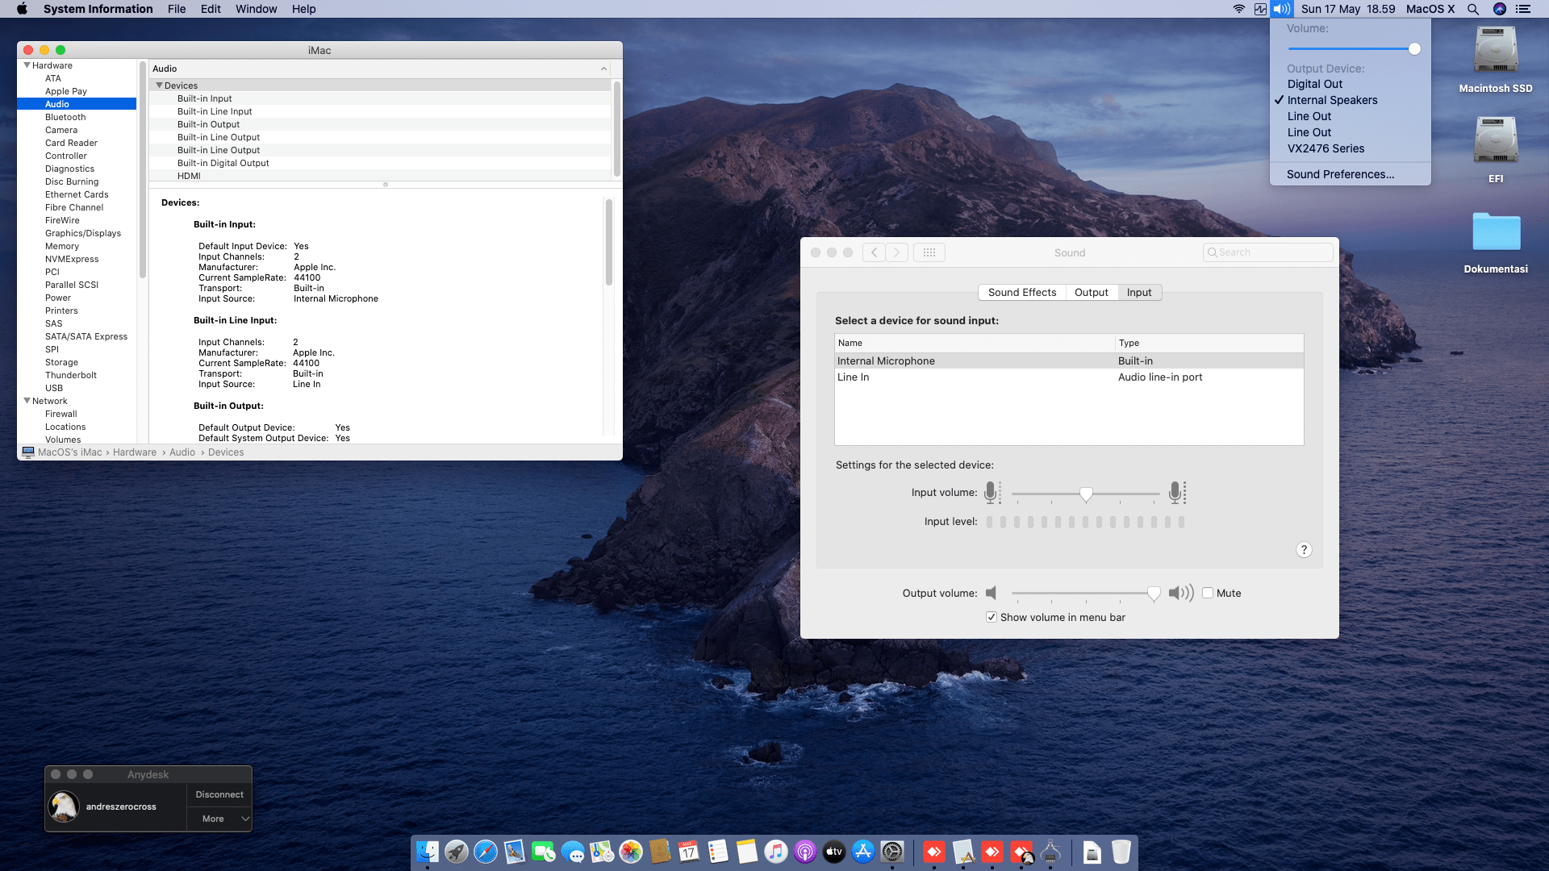The height and width of the screenshot is (871, 1549).
Task: Open Sound Preferences from volume menu
Action: pyautogui.click(x=1340, y=174)
